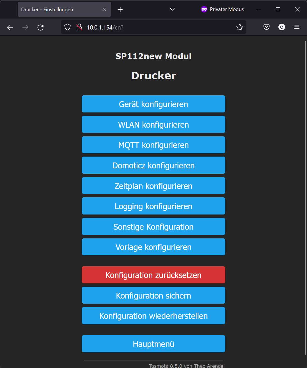The width and height of the screenshot is (307, 368).
Task: Open Zeitplan konfigurieren
Action: point(153,186)
